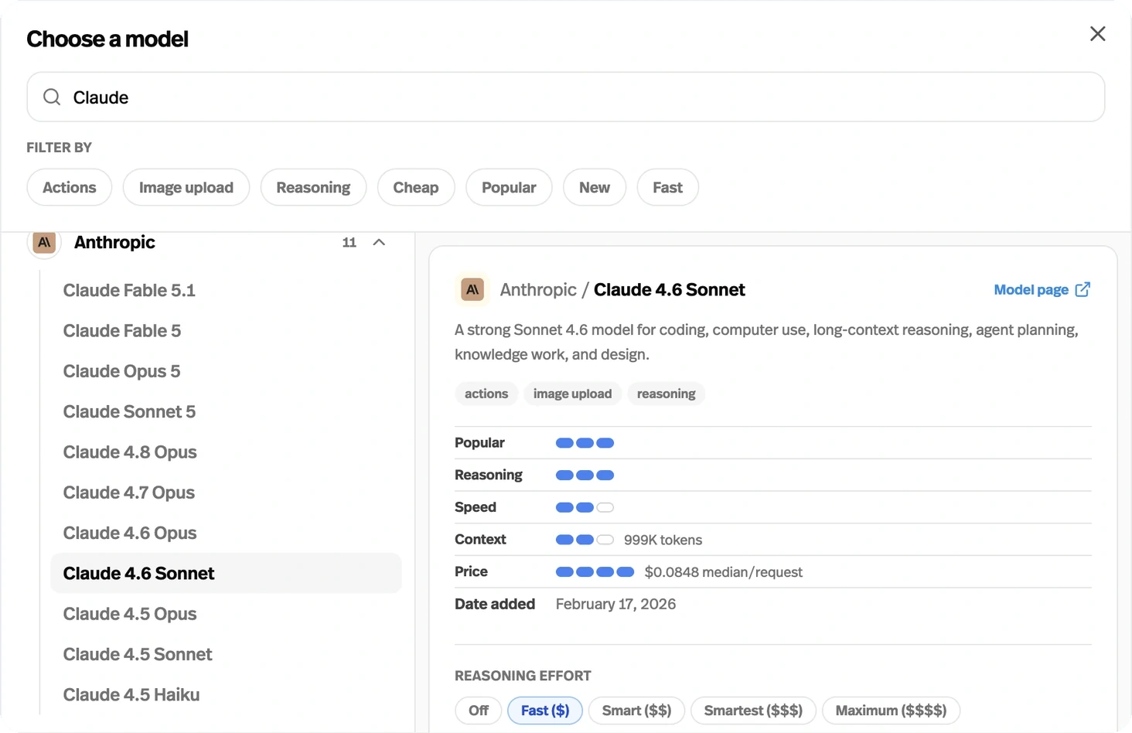The height and width of the screenshot is (733, 1132).
Task: Toggle the Image upload filter
Action: pyautogui.click(x=186, y=187)
